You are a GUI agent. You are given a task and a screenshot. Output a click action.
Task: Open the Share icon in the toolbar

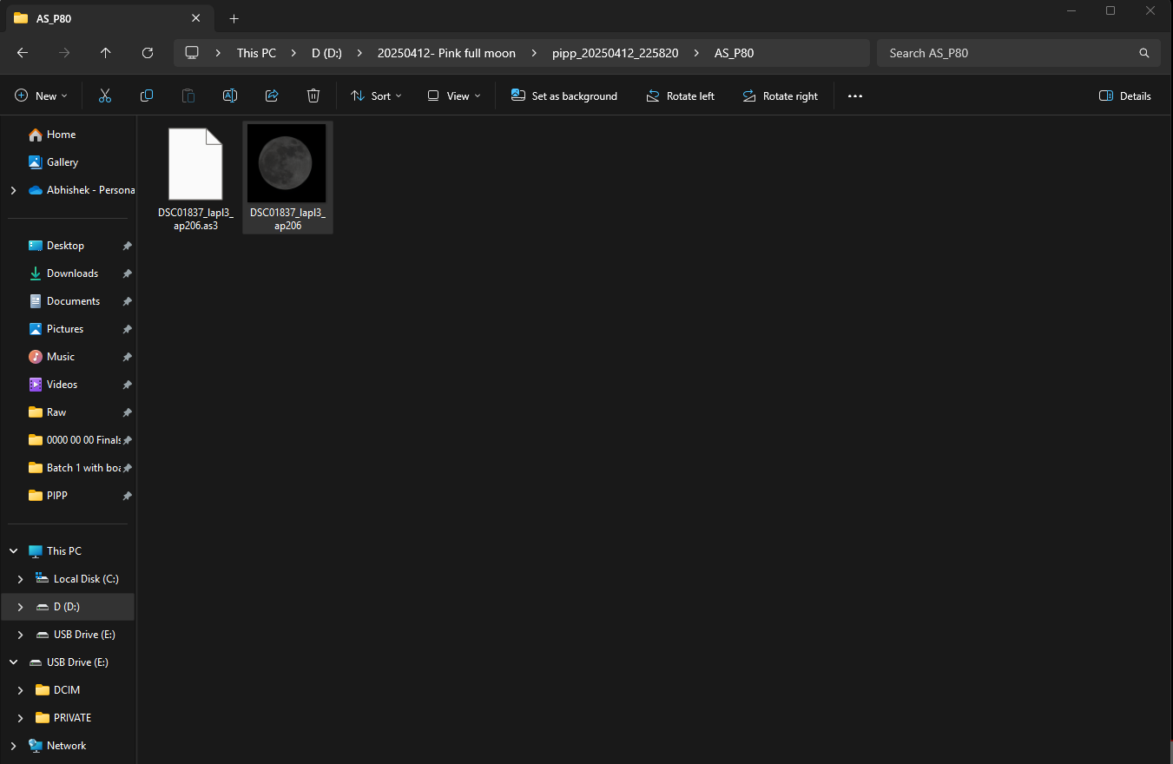click(x=271, y=95)
